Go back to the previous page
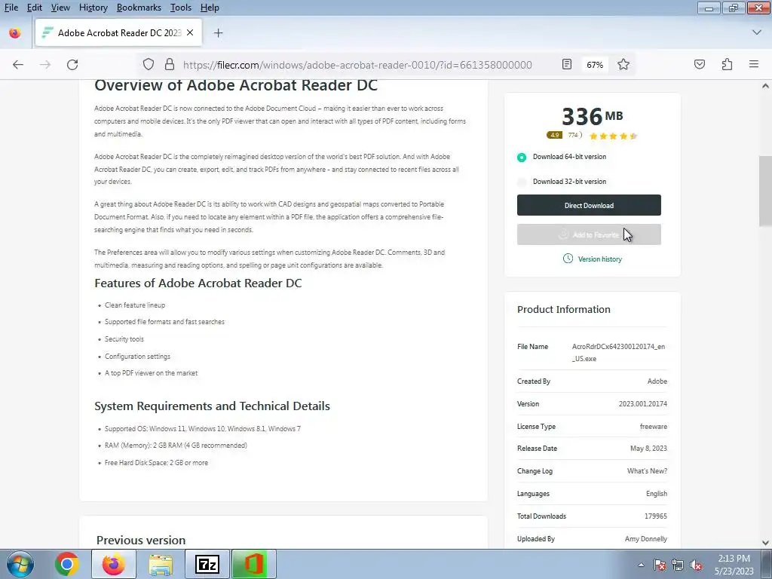The image size is (772, 579). click(x=18, y=65)
